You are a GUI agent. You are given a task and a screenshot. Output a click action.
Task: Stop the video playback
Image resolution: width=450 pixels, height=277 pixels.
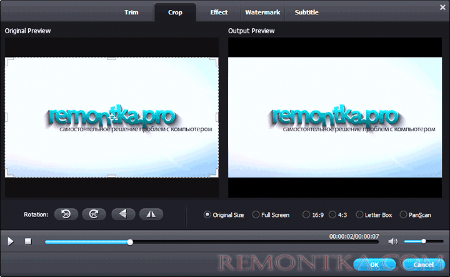28,241
